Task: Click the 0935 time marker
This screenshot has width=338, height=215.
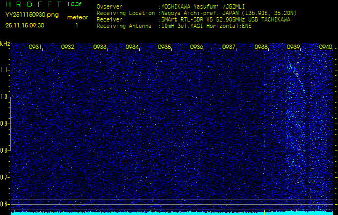Action: [164, 47]
